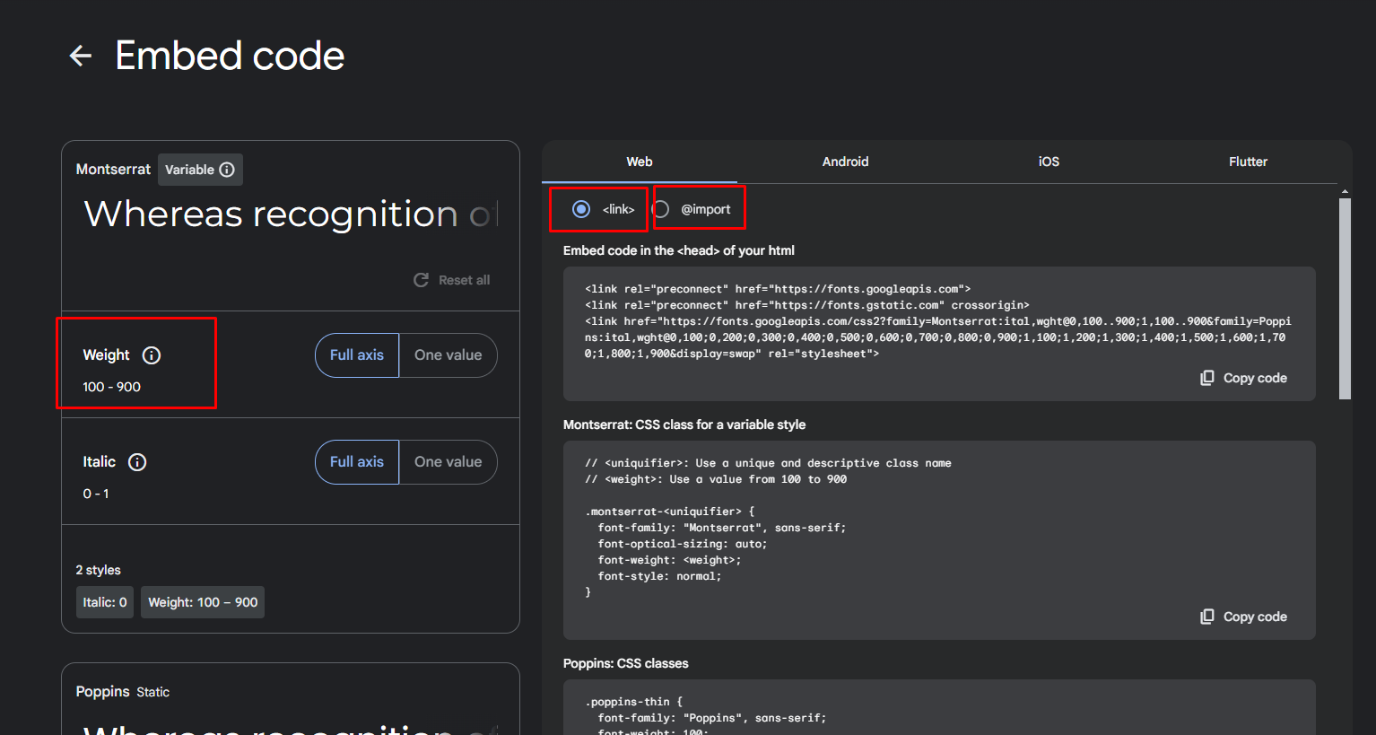Go back using the arrow beside Embed code
The height and width of the screenshot is (735, 1376).
81,56
